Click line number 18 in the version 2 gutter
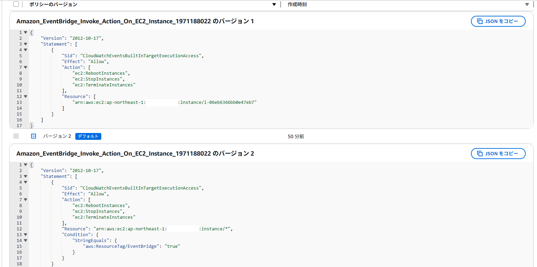Viewport: 537px width, 267px height. (x=19, y=264)
